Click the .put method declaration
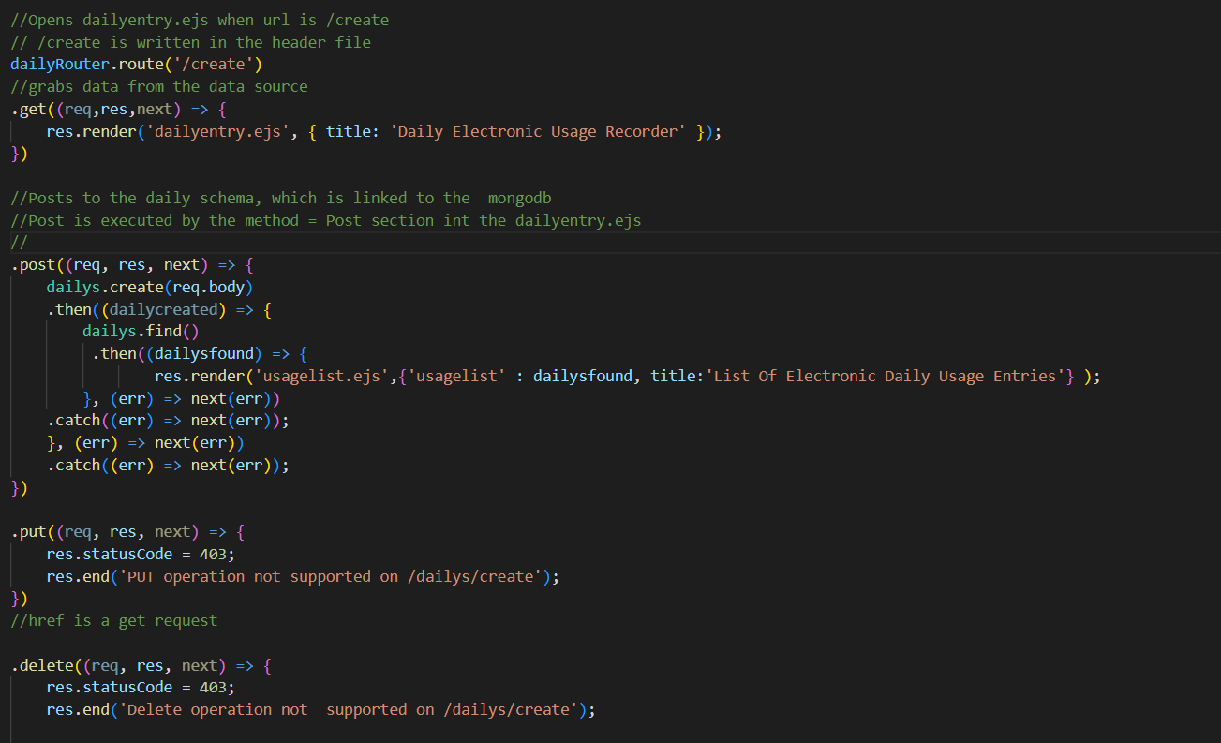 [28, 531]
